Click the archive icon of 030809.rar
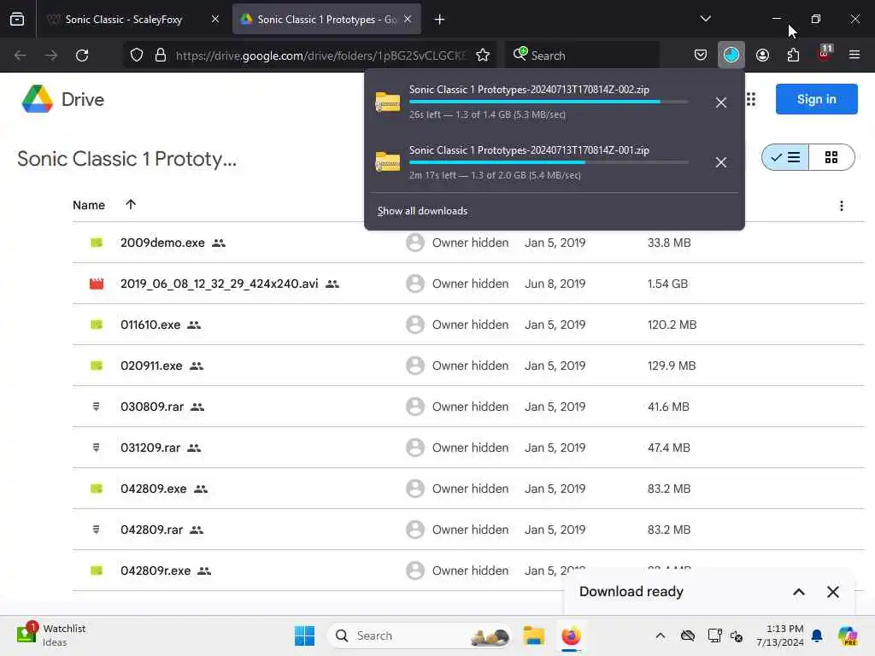The image size is (875, 656). click(96, 407)
